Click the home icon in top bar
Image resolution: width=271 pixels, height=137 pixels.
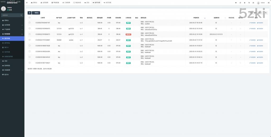236,3
